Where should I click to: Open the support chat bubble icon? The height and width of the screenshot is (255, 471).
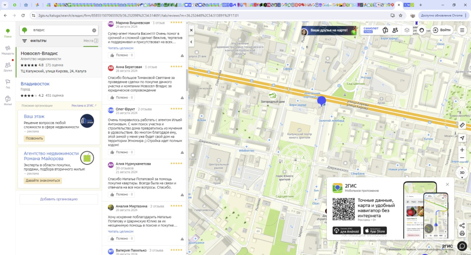coord(462,246)
